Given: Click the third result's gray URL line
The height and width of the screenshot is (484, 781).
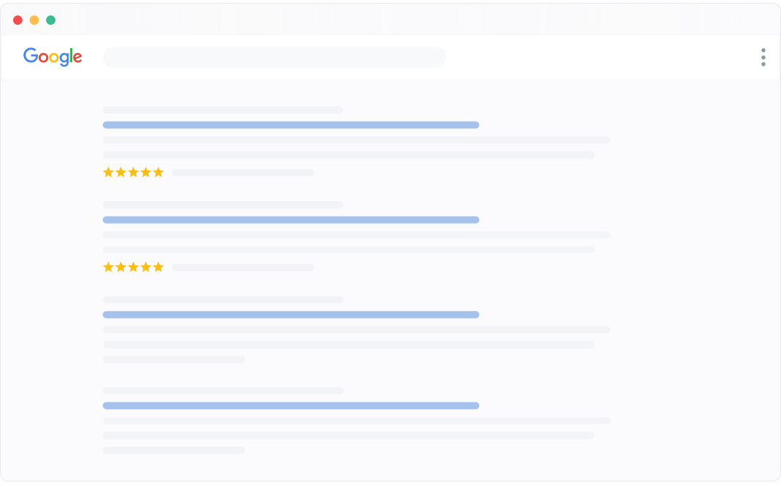Looking at the screenshot, I should click(x=222, y=300).
